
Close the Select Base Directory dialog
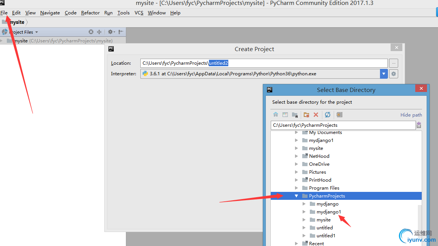(x=421, y=89)
